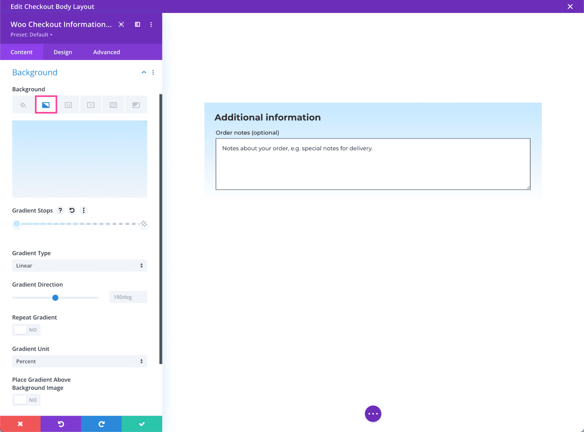The height and width of the screenshot is (432, 584).
Task: Select the background video icon
Action: (90, 104)
